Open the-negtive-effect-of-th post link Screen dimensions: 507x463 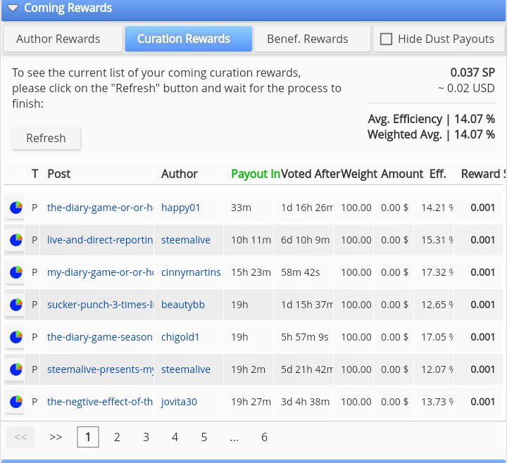(x=100, y=402)
